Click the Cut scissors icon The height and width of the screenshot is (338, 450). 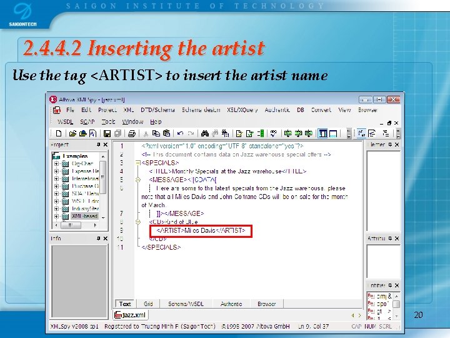click(x=146, y=133)
